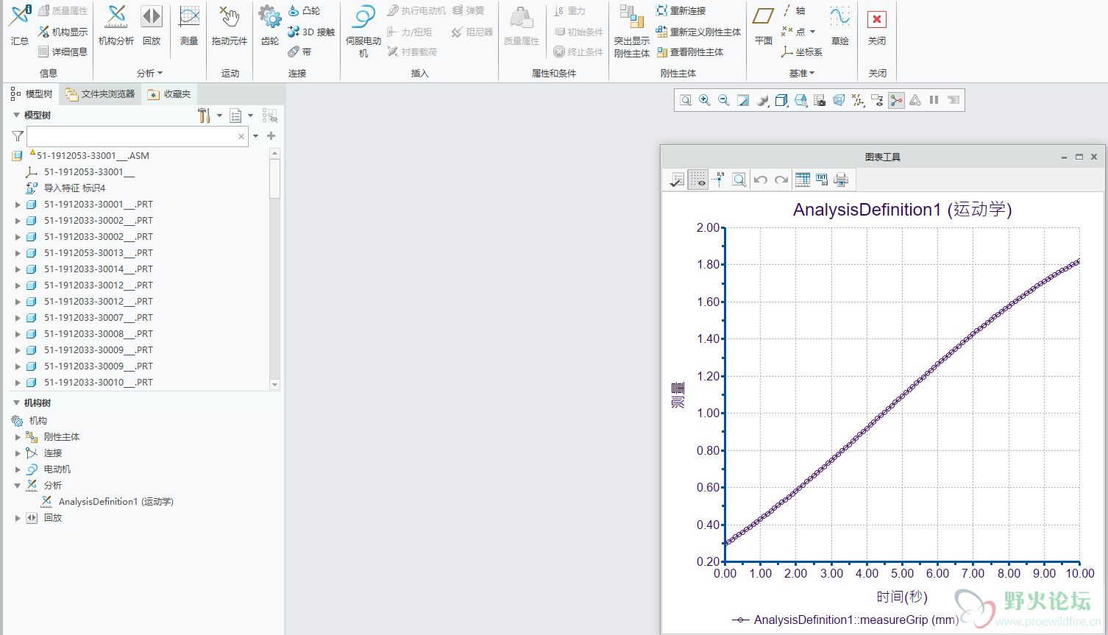
Task: Click the 齿轮 gear connection icon
Action: tap(269, 25)
